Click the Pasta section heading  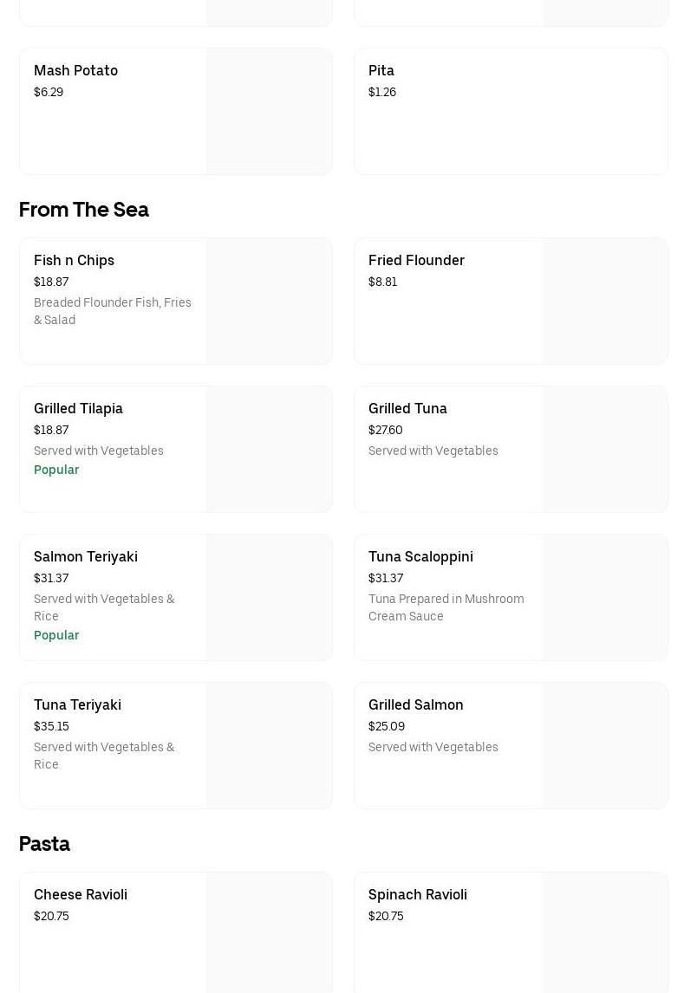pyautogui.click(x=44, y=844)
